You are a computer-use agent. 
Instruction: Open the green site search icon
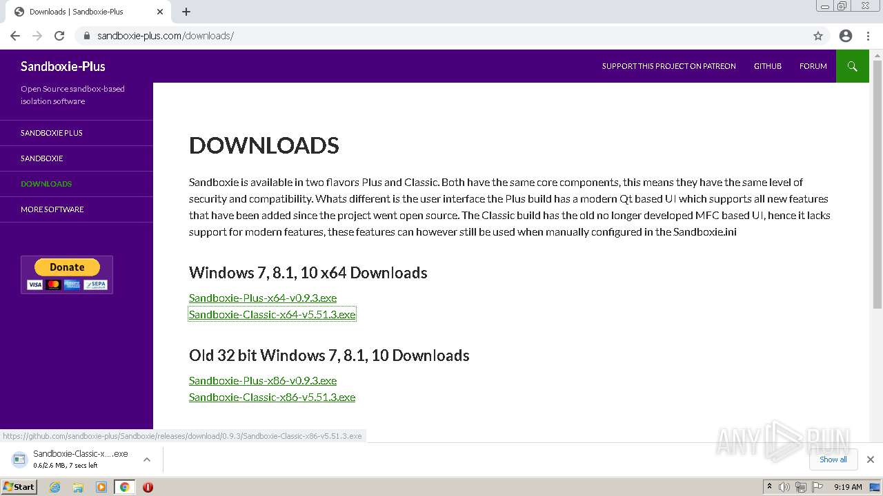[x=853, y=66]
